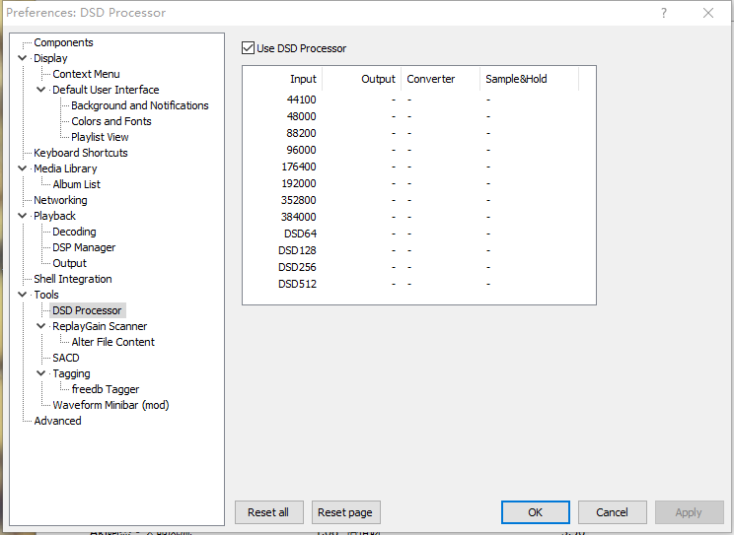Collapse the Default User Interface node

(x=41, y=90)
